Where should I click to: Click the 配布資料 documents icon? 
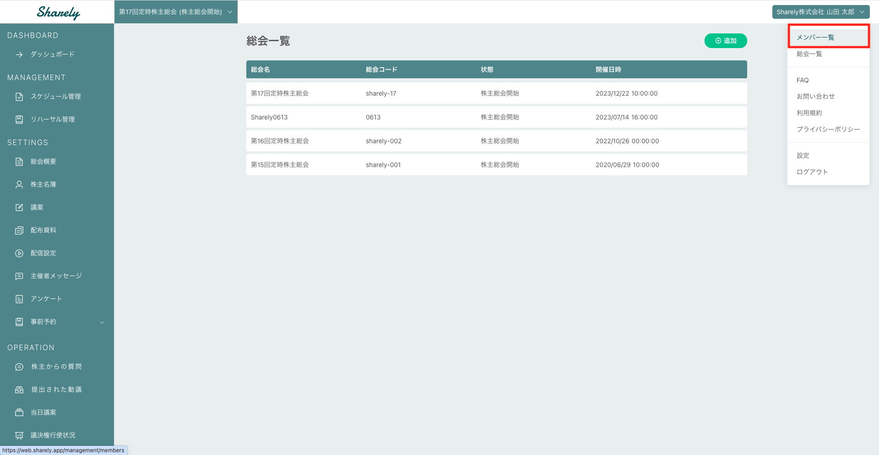19,230
